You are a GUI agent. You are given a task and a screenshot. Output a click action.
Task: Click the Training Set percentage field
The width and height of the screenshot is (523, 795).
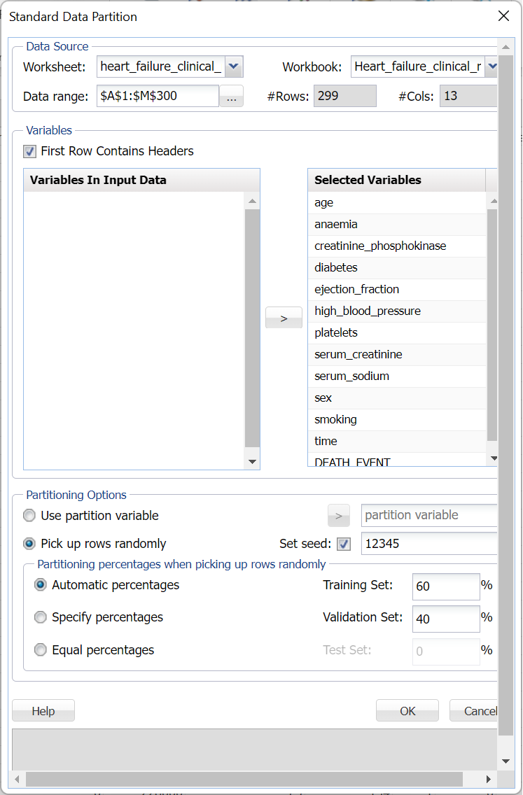[x=446, y=586]
